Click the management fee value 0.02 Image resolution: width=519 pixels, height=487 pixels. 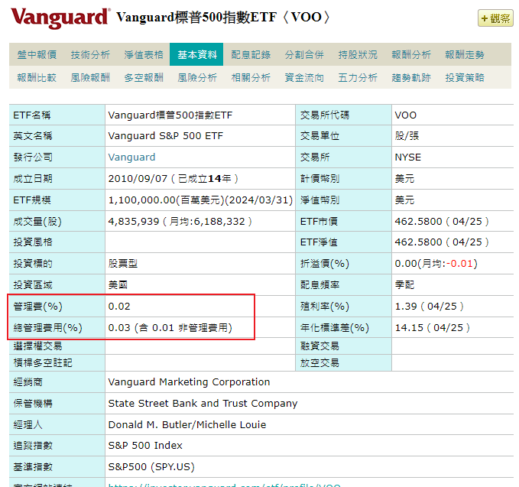tap(119, 307)
